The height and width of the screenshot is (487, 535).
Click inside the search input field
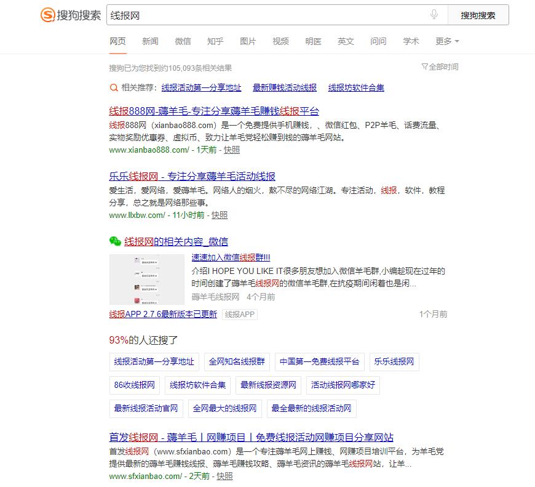pyautogui.click(x=246, y=14)
